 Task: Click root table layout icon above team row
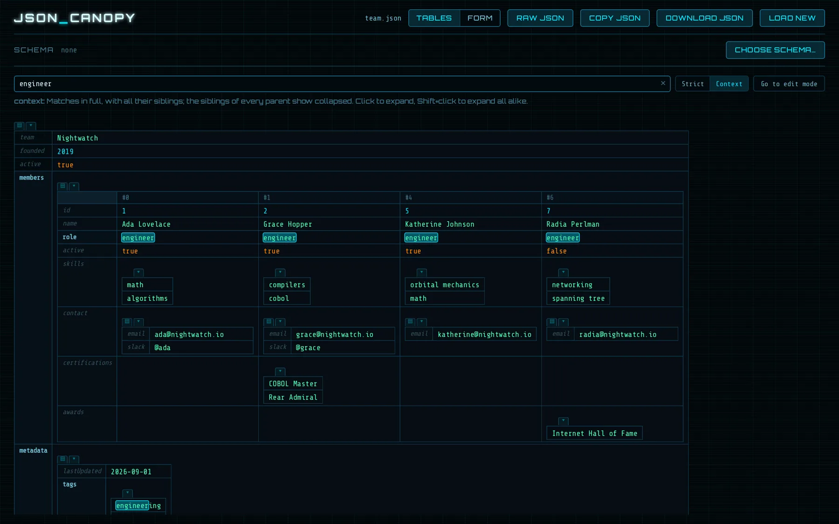(20, 126)
